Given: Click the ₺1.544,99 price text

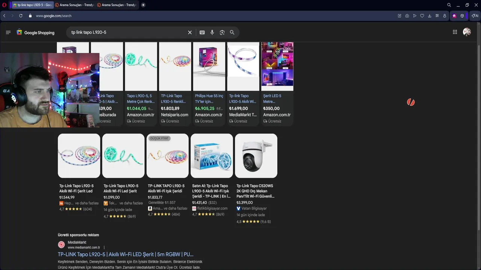Looking at the screenshot, I should pos(67,197).
